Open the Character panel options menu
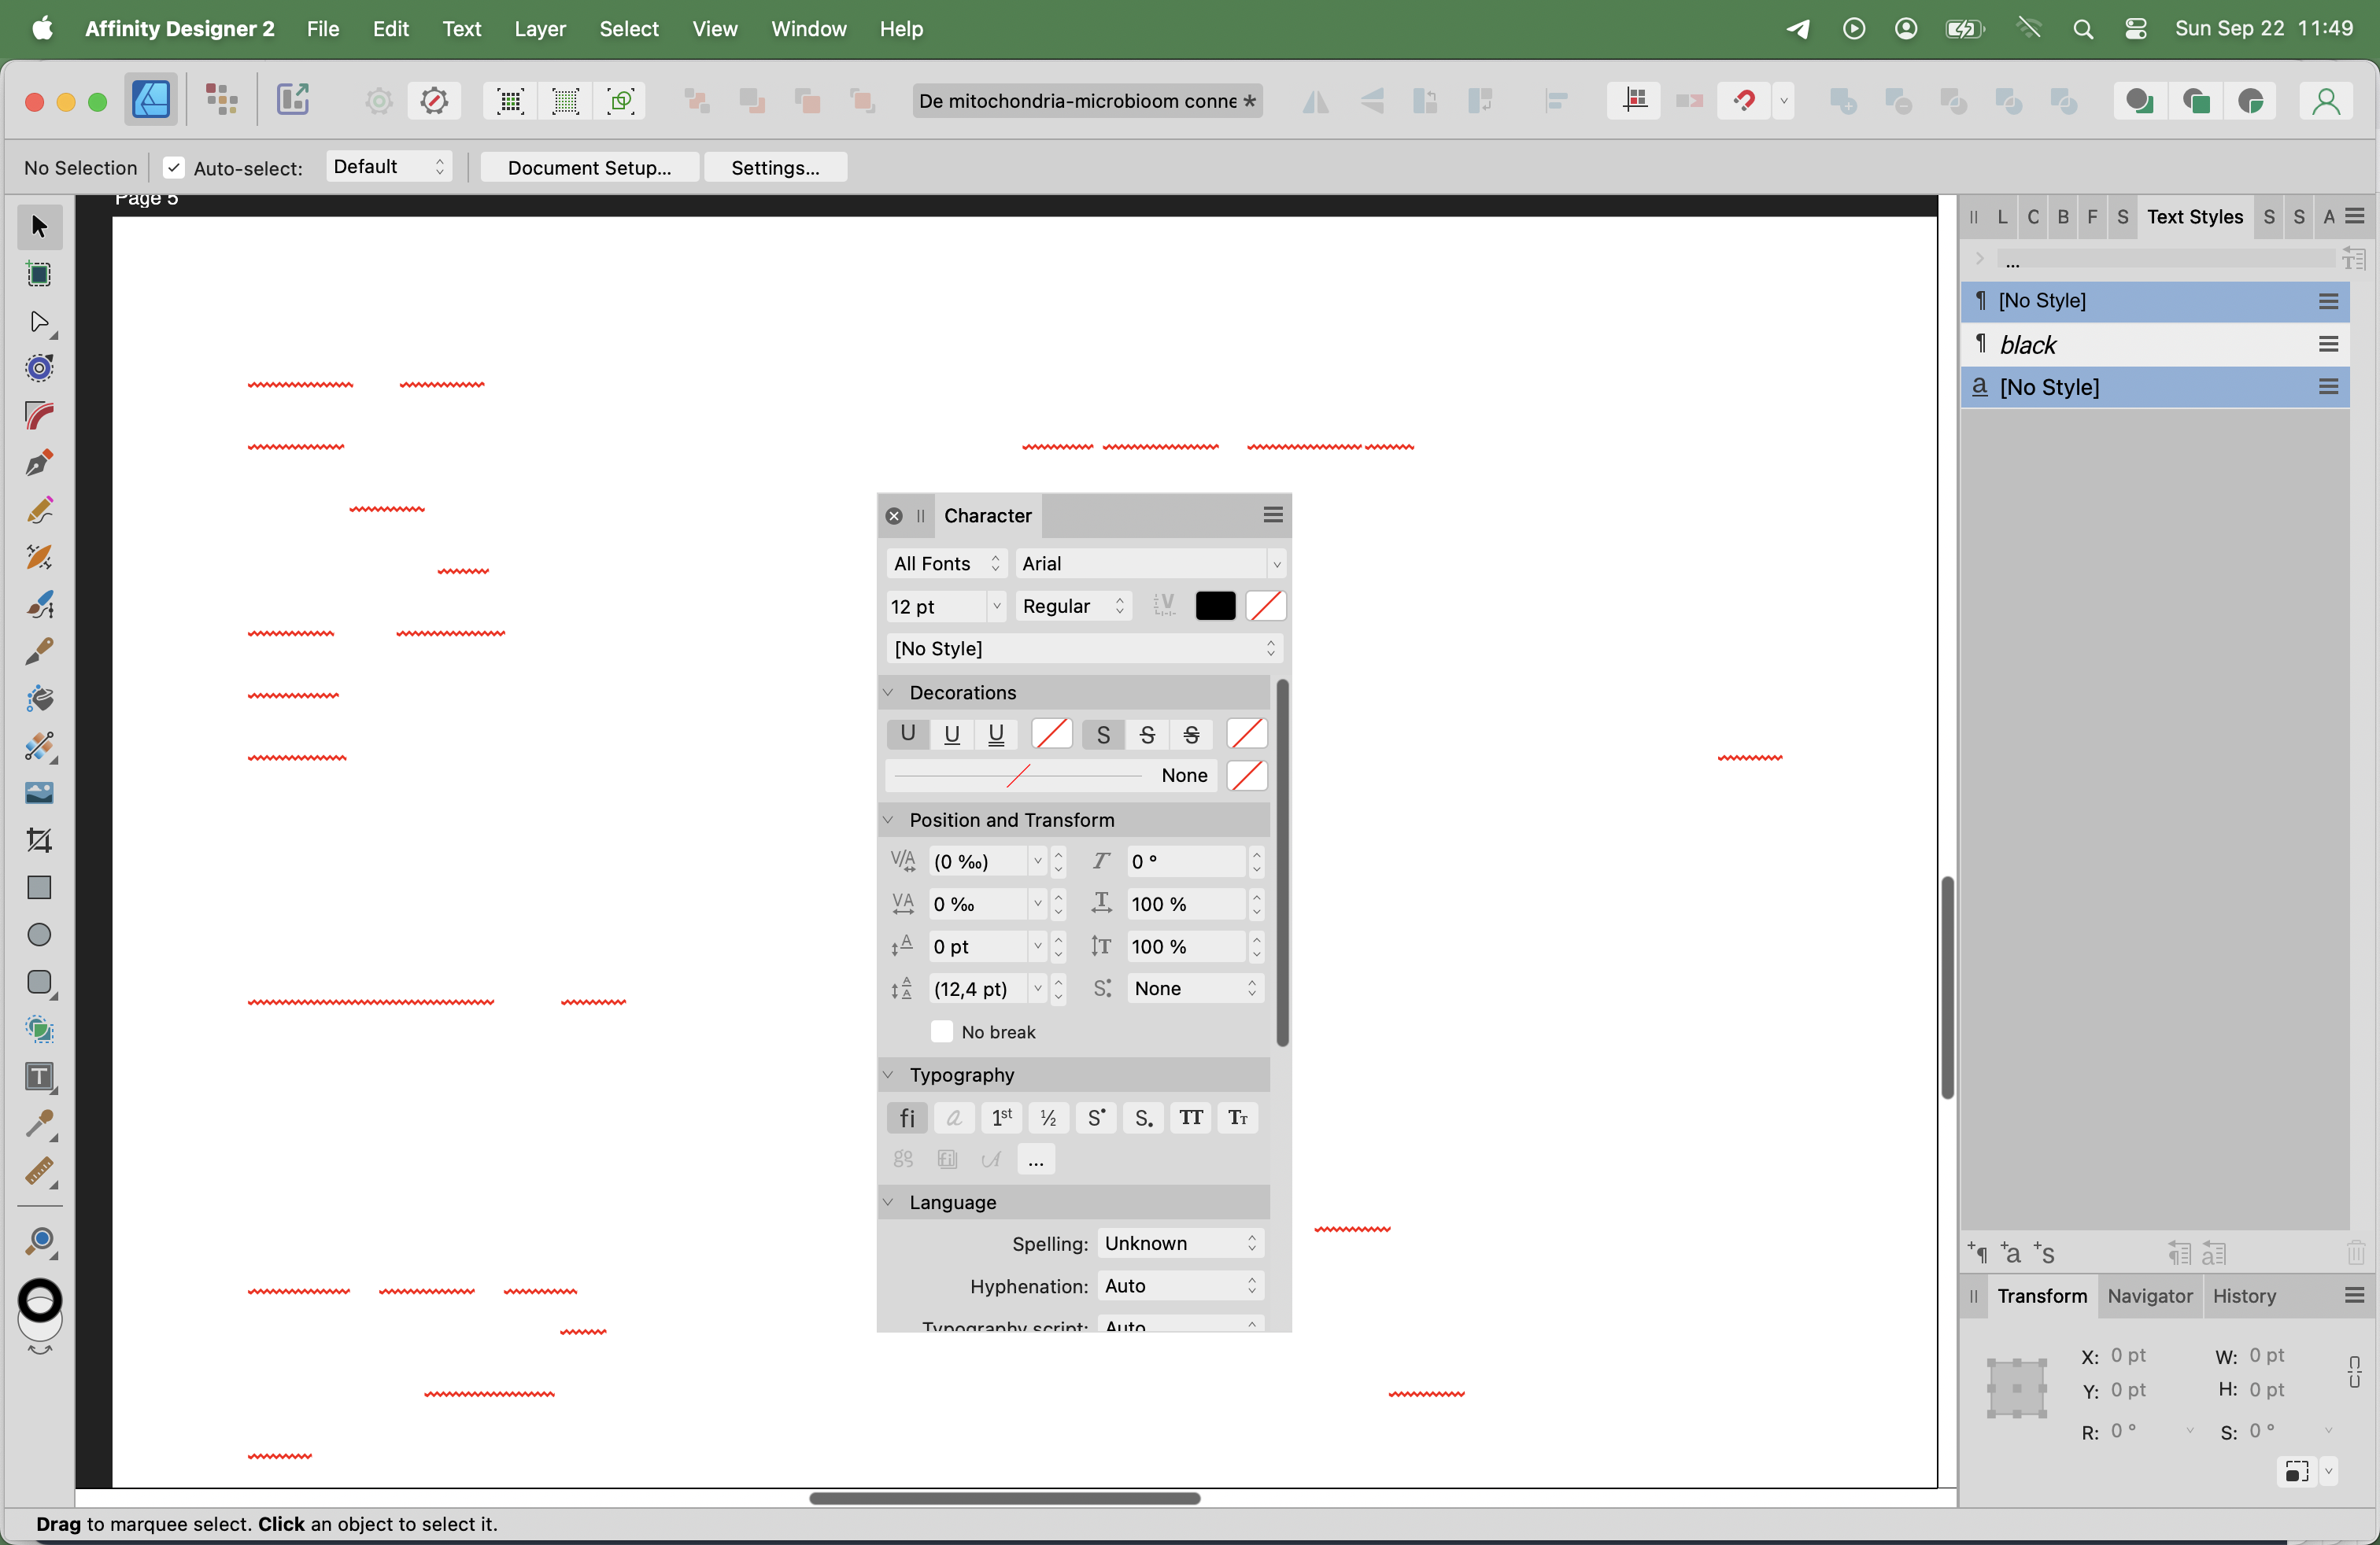This screenshot has width=2380, height=1545. 1272,514
